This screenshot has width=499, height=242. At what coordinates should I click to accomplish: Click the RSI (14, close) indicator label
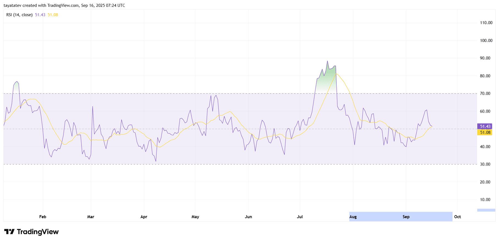tap(20, 15)
